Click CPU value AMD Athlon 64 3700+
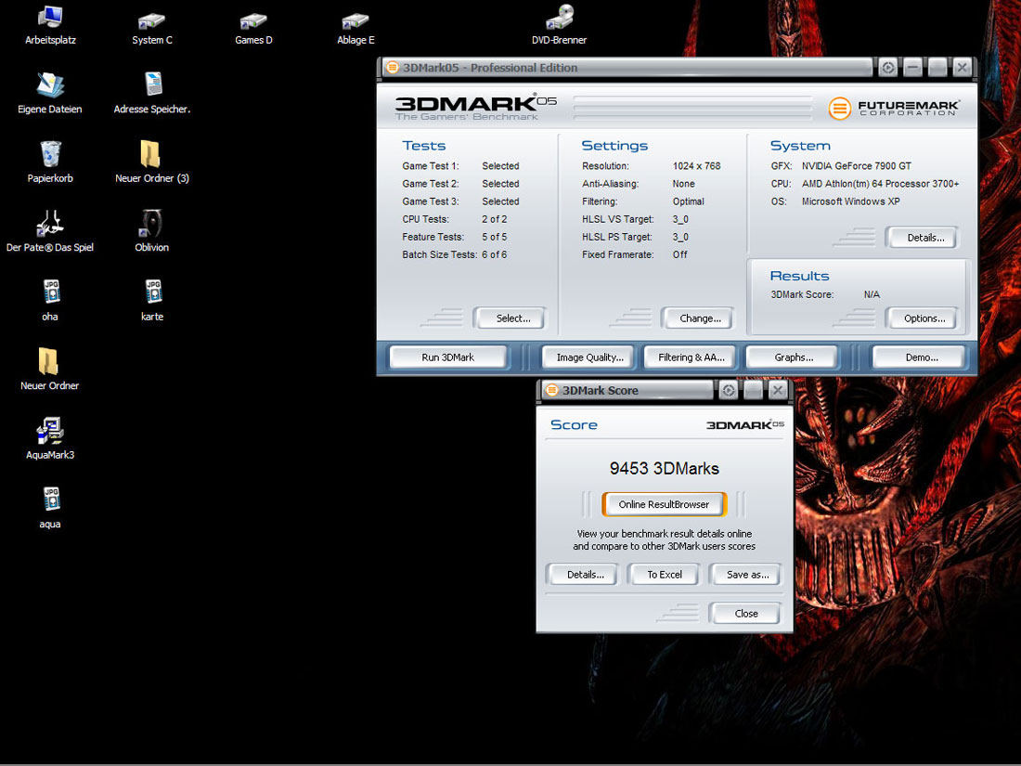The image size is (1021, 766). pos(880,184)
